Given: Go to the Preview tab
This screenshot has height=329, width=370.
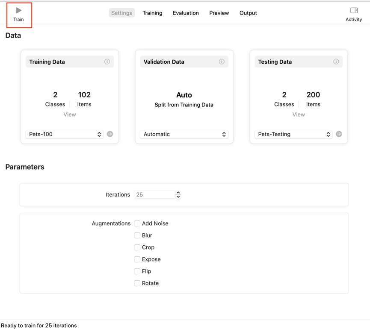Looking at the screenshot, I should [x=219, y=13].
